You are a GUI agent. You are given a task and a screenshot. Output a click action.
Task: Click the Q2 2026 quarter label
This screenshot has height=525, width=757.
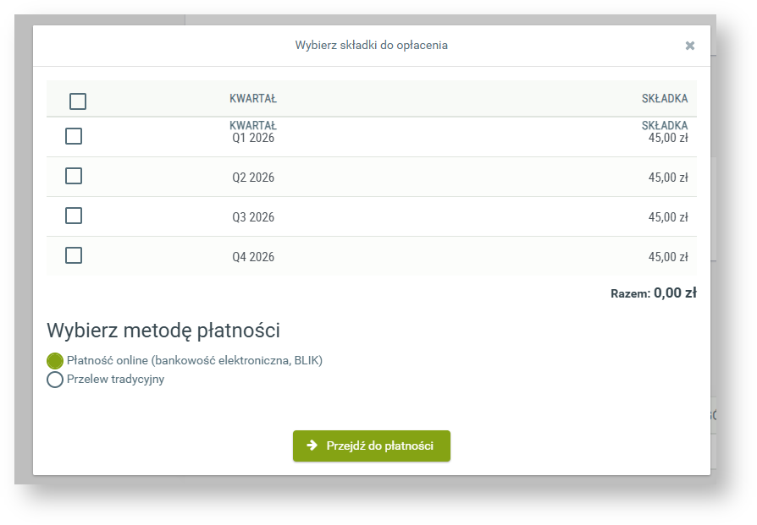(253, 178)
